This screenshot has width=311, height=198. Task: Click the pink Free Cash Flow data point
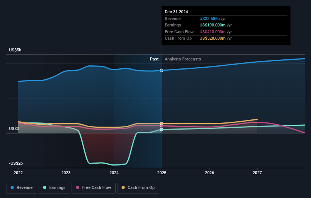point(162,126)
